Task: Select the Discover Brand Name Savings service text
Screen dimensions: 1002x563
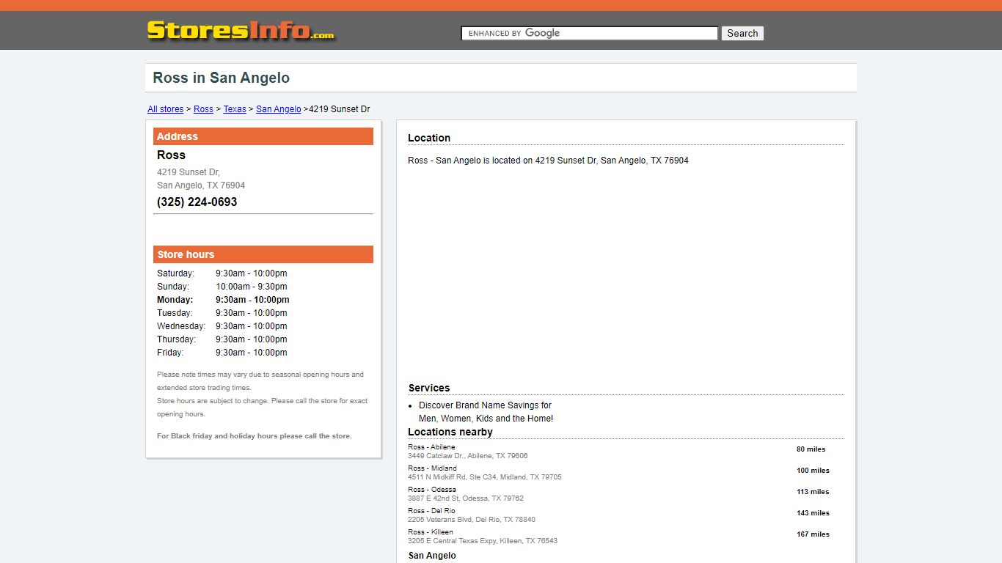Action: 486,412
